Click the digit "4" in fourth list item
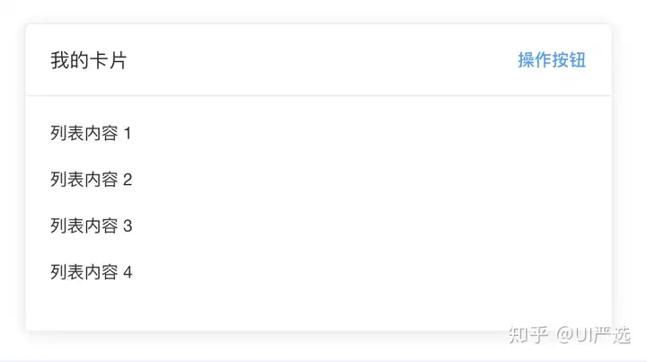The width and height of the screenshot is (647, 362). 127,272
